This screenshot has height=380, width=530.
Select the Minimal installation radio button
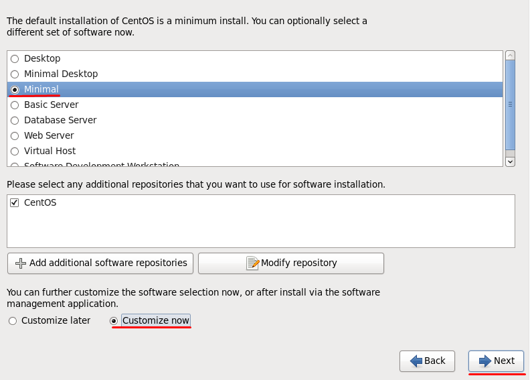tap(15, 90)
